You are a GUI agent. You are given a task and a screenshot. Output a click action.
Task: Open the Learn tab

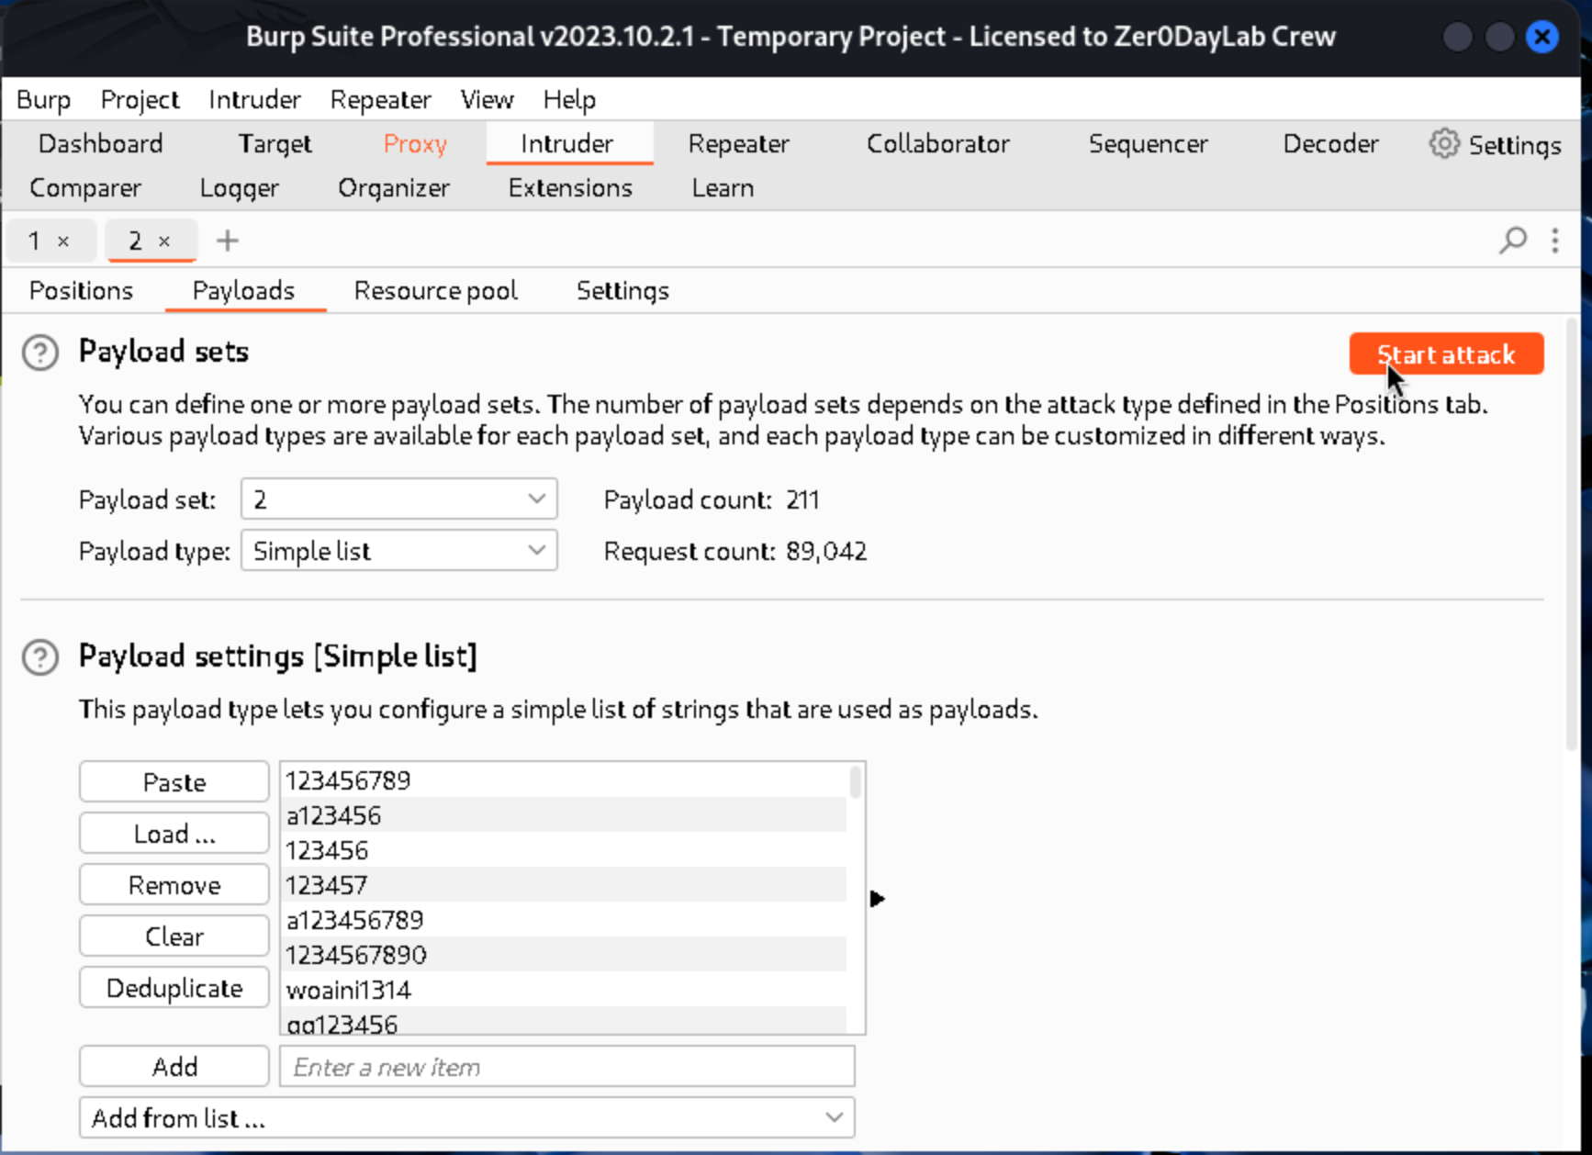coord(723,188)
